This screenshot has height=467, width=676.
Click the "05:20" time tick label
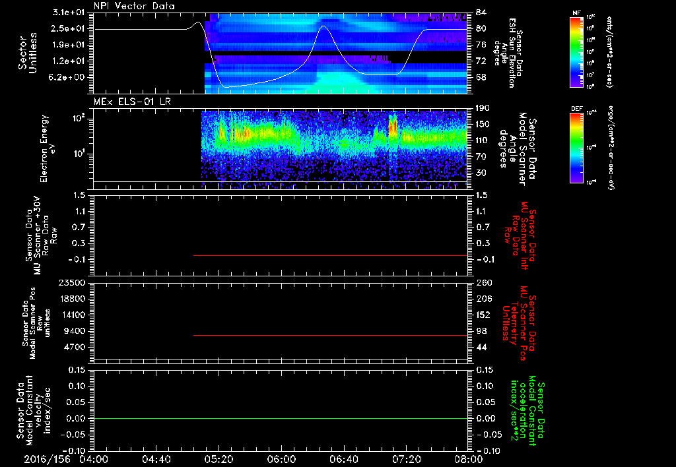point(219,459)
